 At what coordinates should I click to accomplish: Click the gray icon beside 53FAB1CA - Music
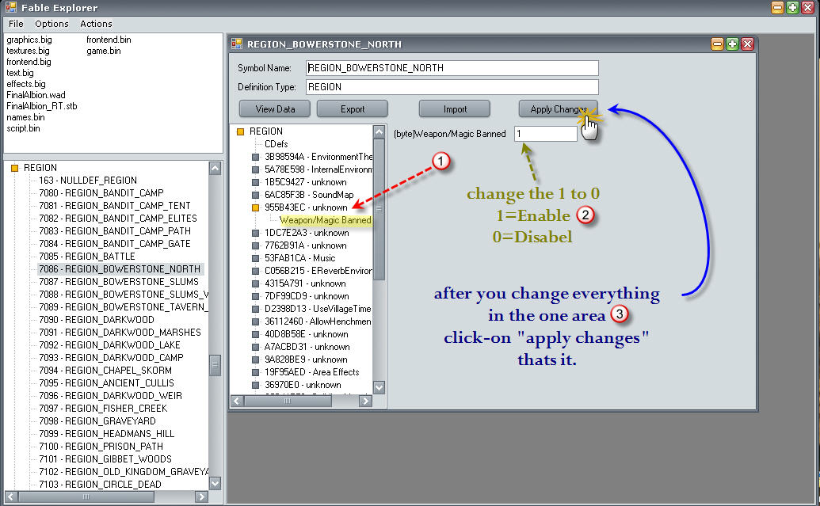[255, 258]
